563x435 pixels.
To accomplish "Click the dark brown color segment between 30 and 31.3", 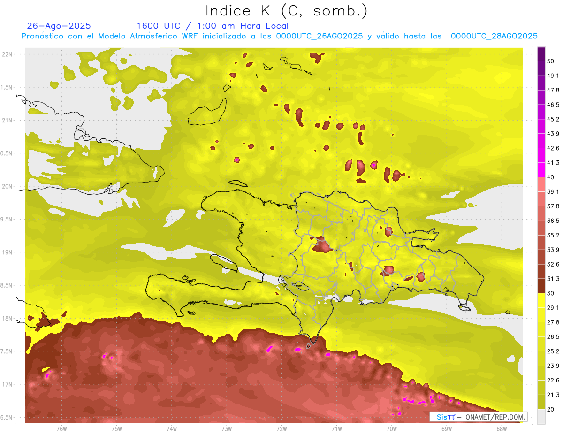I will click(x=541, y=286).
